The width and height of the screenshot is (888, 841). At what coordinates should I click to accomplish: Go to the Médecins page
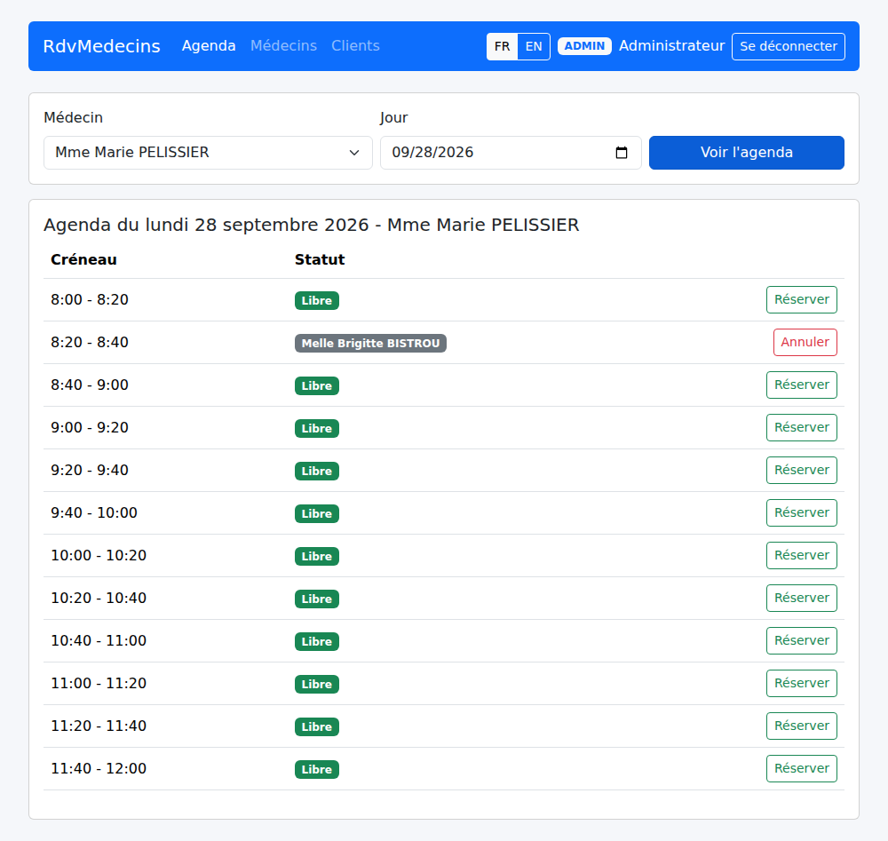tap(284, 46)
